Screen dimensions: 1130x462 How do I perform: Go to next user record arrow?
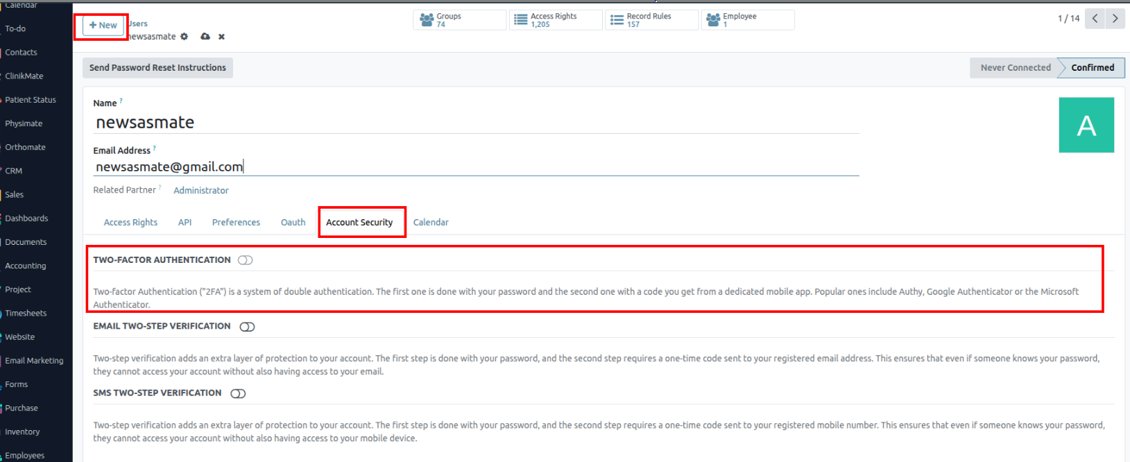[1115, 19]
